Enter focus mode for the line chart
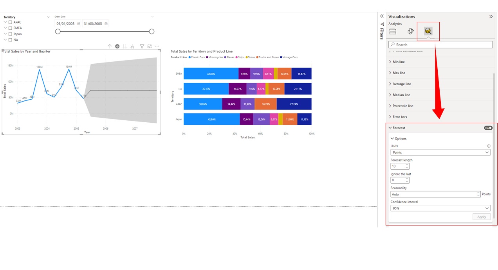This screenshot has width=498, height=270. click(150, 46)
